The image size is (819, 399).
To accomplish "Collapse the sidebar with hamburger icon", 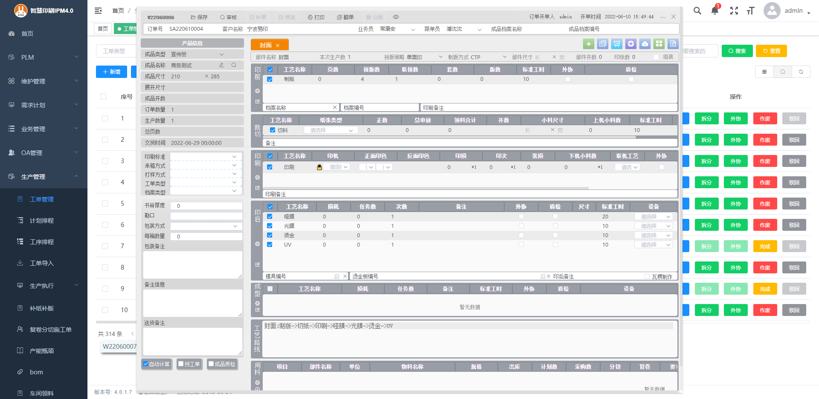I will pos(98,11).
